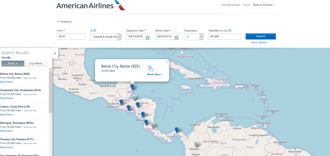This screenshot has width=330, height=156.
Task: Sort results by City Name
Action: 35,64
